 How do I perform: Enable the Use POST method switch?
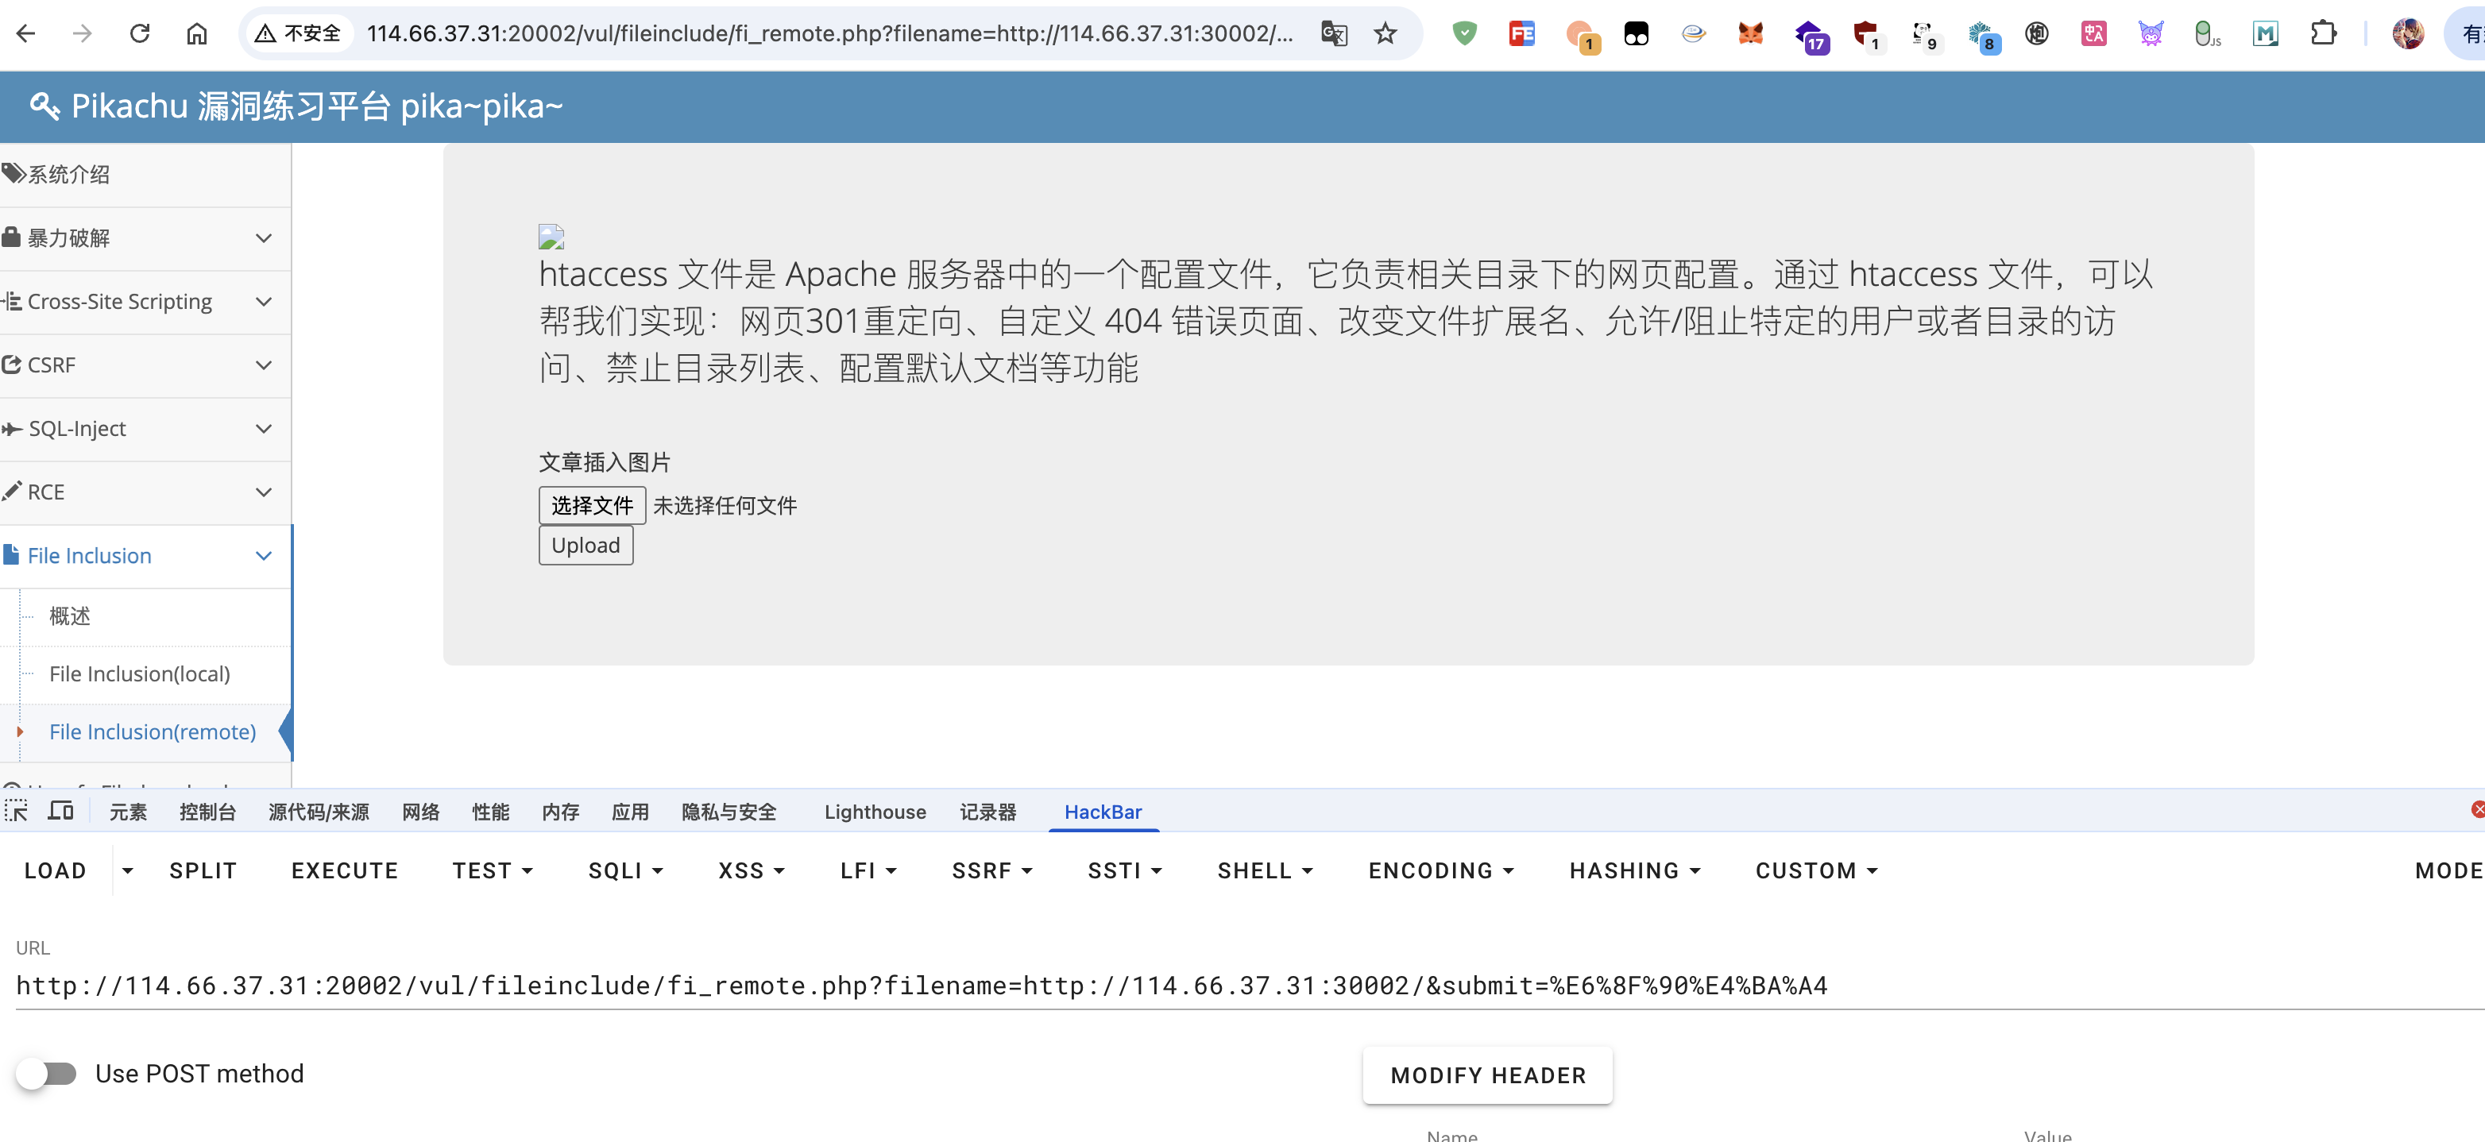pyautogui.click(x=46, y=1074)
